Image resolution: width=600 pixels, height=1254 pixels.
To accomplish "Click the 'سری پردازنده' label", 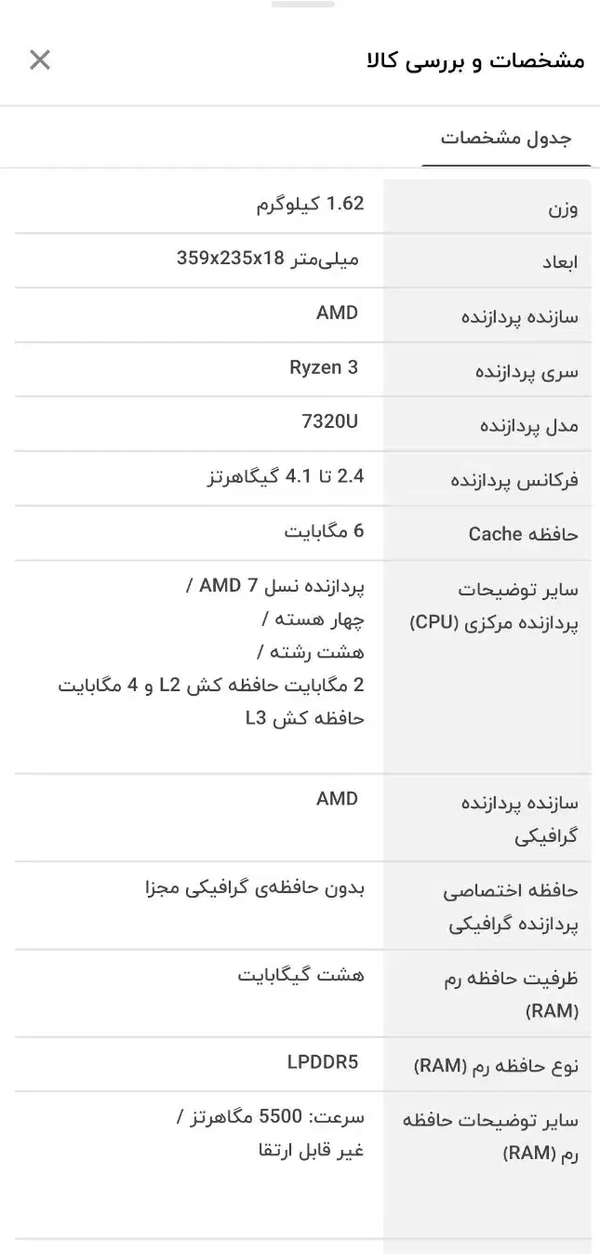I will coord(527,372).
